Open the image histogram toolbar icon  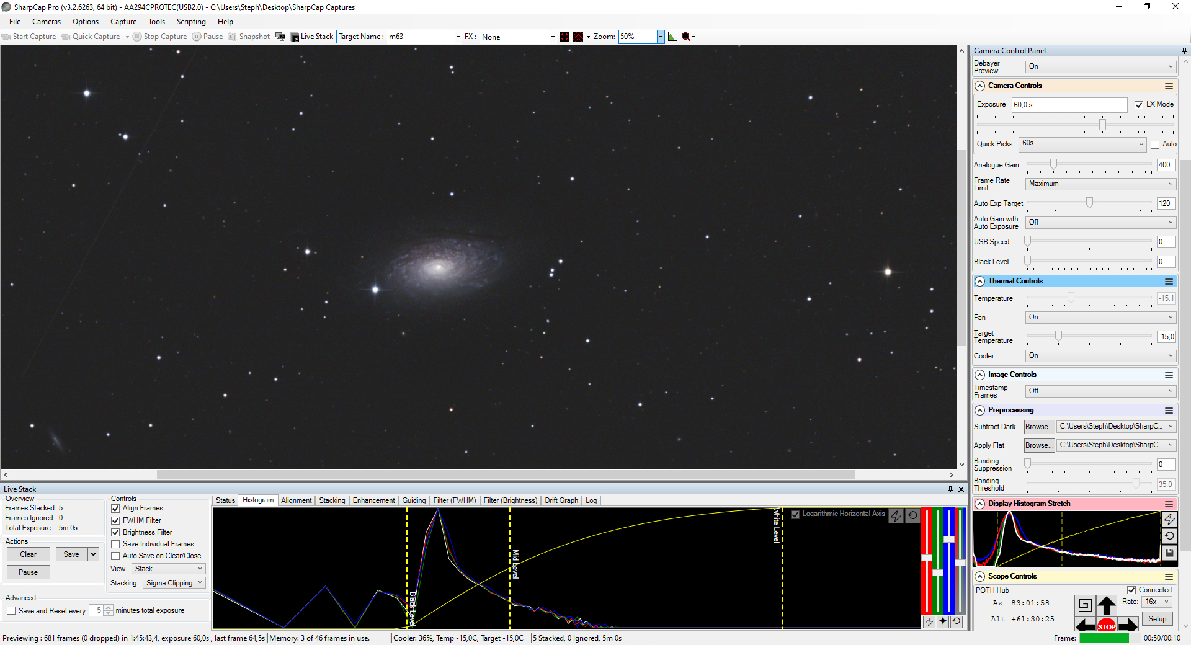[x=672, y=37]
